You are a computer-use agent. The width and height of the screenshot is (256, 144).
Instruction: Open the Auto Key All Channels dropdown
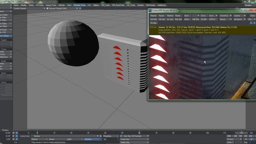tap(136, 136)
